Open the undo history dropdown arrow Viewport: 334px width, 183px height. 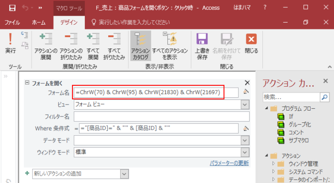coord(32,8)
